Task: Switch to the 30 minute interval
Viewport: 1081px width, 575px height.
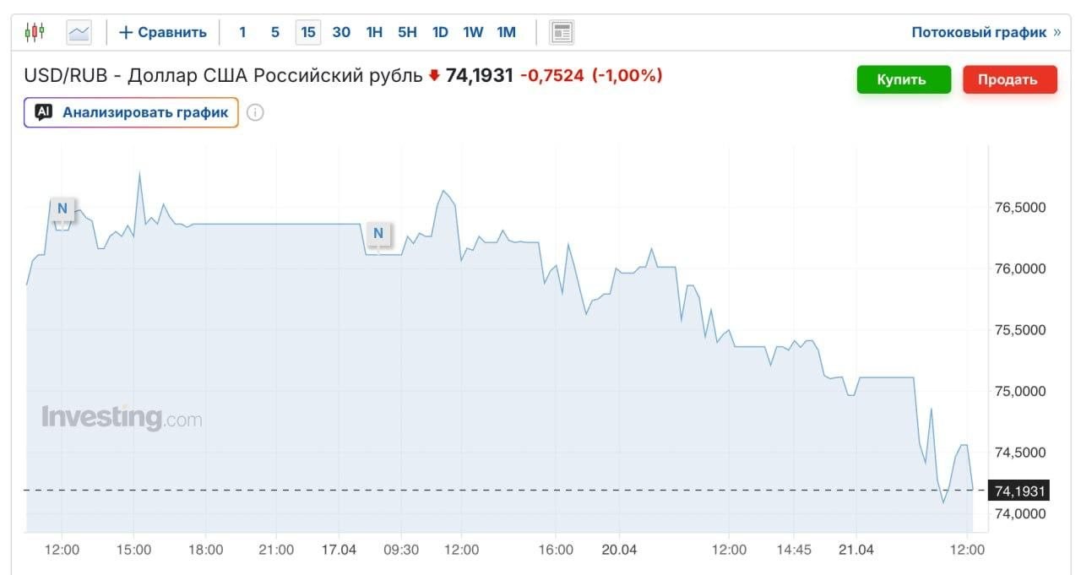Action: click(341, 33)
